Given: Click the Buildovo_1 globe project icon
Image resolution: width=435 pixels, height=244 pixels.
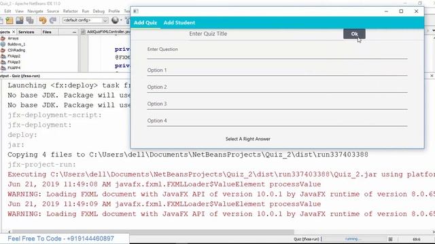Looking at the screenshot, I should point(3,44).
